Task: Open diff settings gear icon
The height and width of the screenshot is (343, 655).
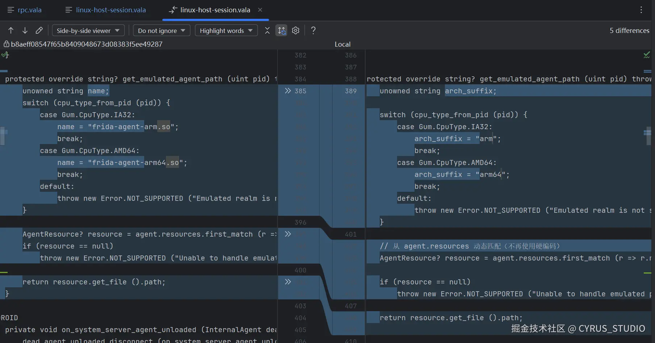Action: [x=296, y=30]
